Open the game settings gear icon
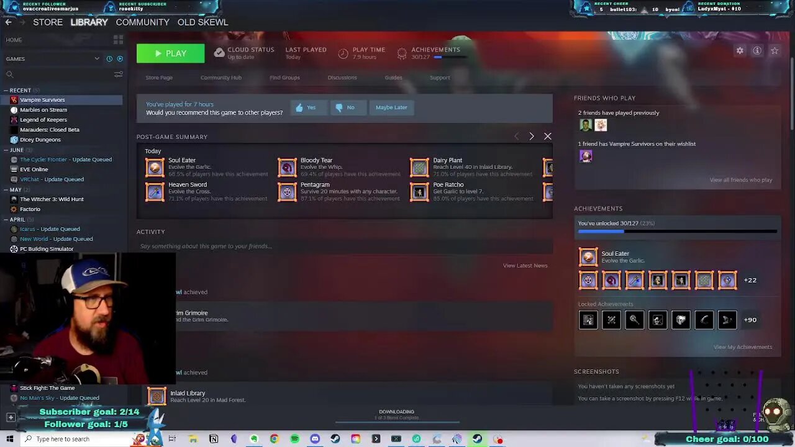Image resolution: width=795 pixels, height=447 pixels. pos(740,51)
